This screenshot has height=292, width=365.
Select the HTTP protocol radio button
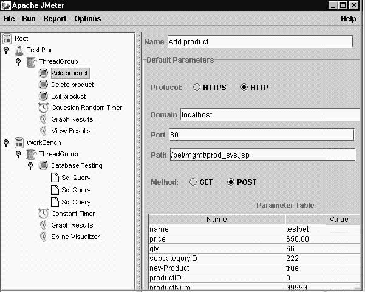[244, 87]
